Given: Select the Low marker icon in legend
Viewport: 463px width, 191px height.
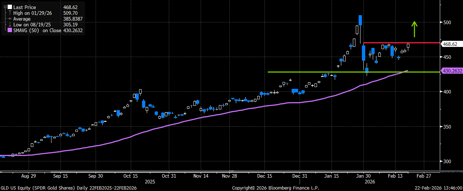Looking at the screenshot, I should click(x=9, y=25).
